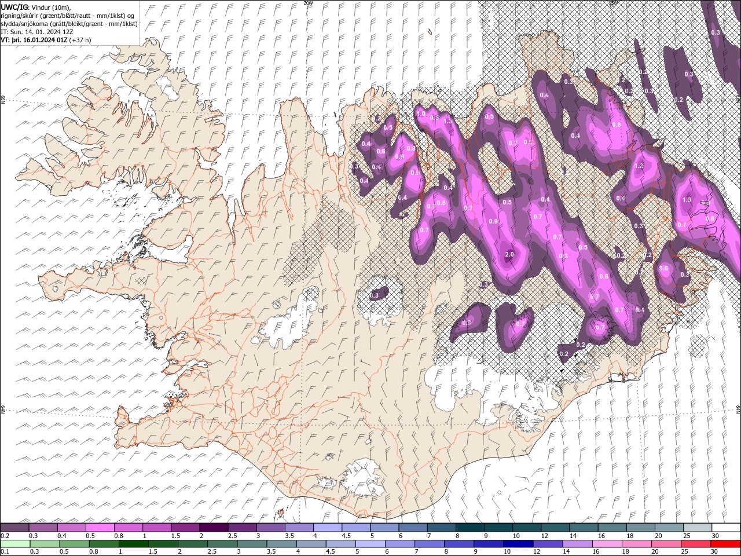The image size is (741, 556).
Task: Click the pale green 0.1 swatch, lower legend row
Action: tap(16, 544)
